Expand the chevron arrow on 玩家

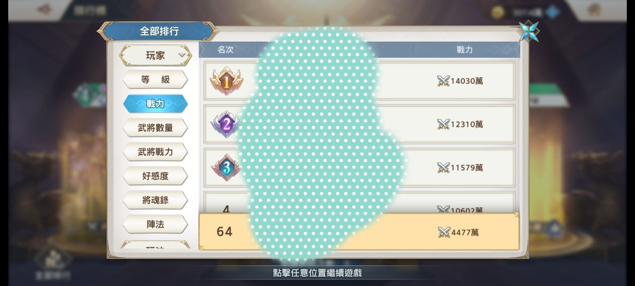pos(182,55)
